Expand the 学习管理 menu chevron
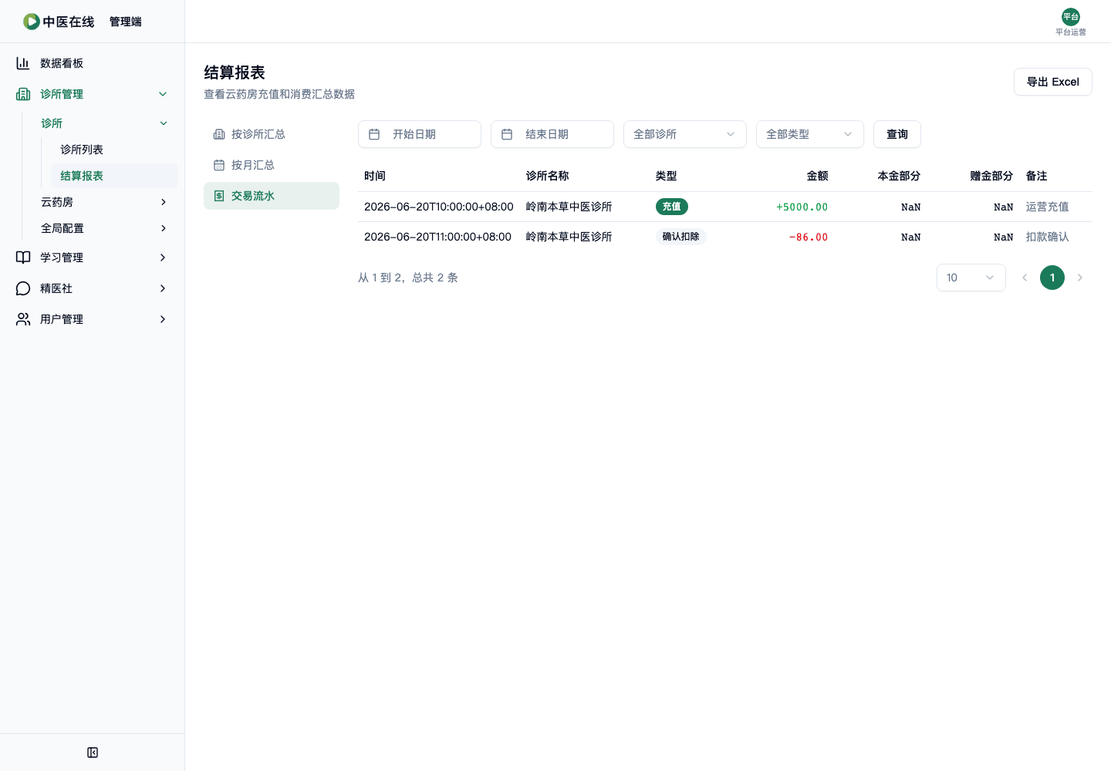Image resolution: width=1111 pixels, height=771 pixels. [x=163, y=258]
